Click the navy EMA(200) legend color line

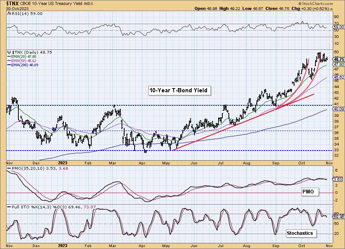pyautogui.click(x=9, y=65)
